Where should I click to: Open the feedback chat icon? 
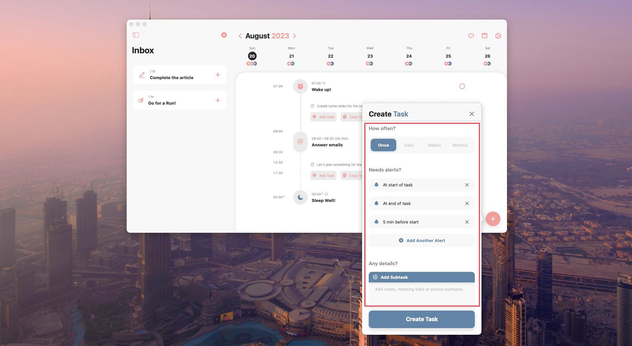coord(471,36)
